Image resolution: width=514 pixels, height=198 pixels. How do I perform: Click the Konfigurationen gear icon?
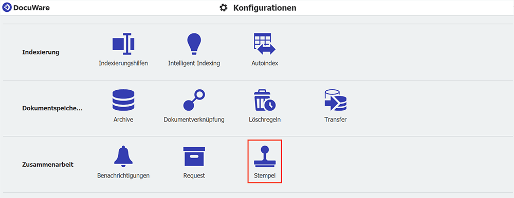(x=223, y=8)
